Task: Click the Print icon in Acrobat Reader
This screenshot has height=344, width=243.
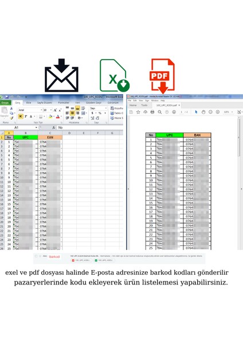Action: (152, 112)
